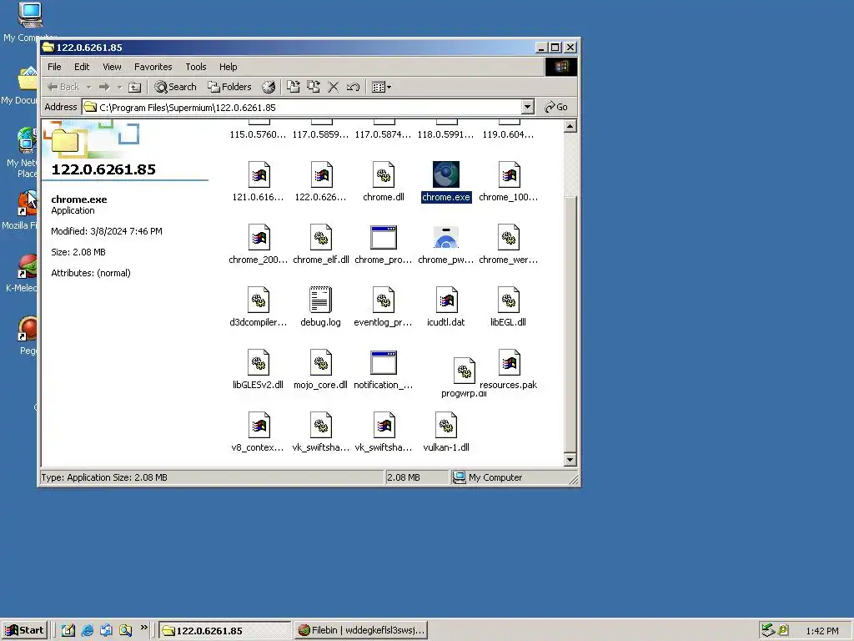
Task: Click the 117.0.5859... file label
Action: point(320,134)
